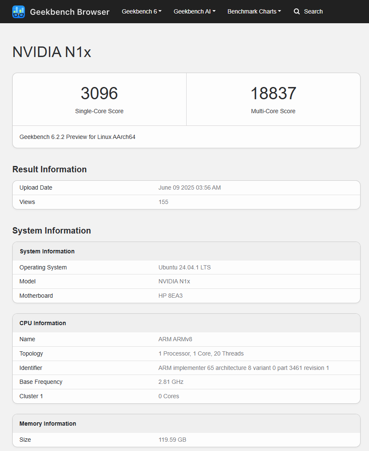Select the HP 8EA3 motherboard entry

(171, 296)
